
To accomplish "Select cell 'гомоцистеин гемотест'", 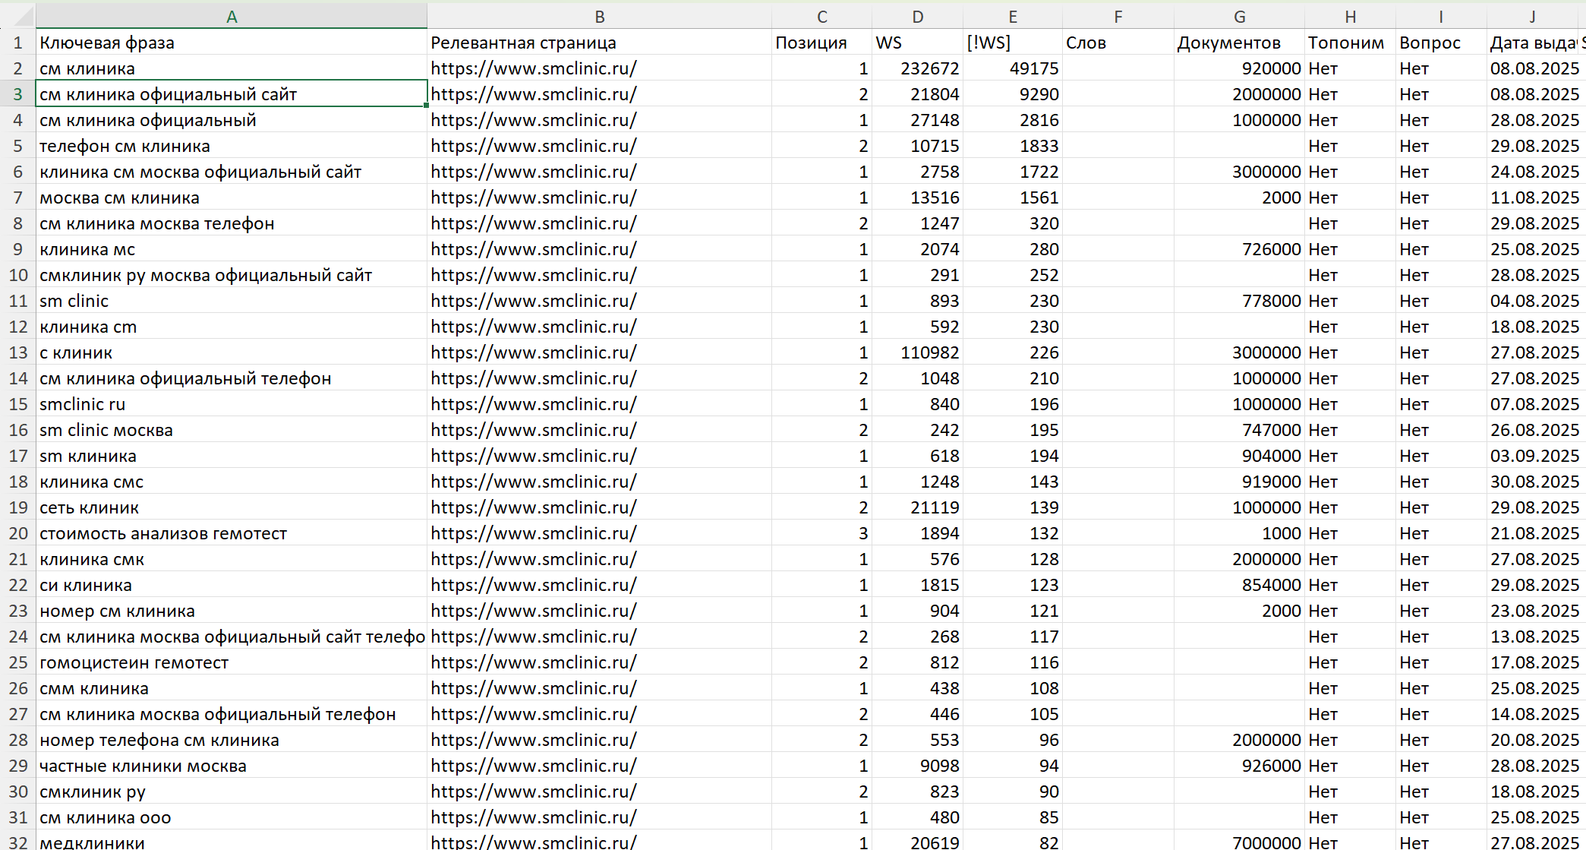I will (232, 662).
